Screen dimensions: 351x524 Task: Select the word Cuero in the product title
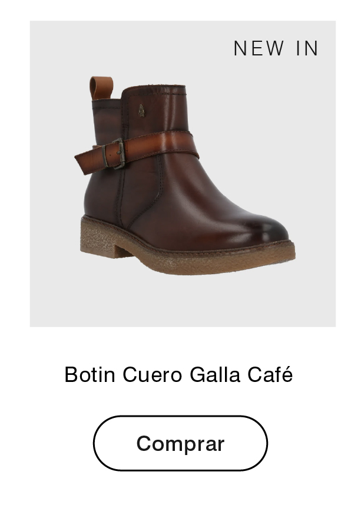pos(153,374)
